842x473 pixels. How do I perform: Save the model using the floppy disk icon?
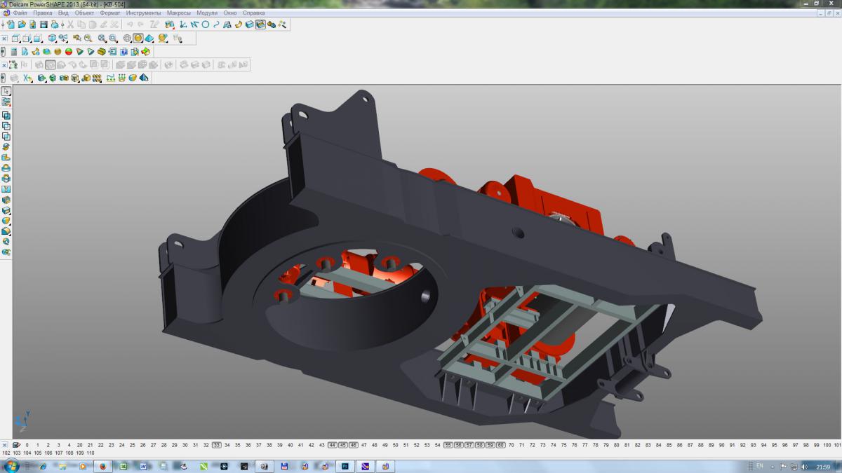point(44,25)
